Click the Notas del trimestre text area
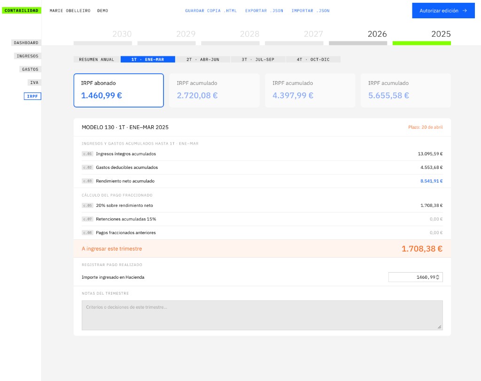Image resolution: width=481 pixels, height=381 pixels. pyautogui.click(x=262, y=315)
